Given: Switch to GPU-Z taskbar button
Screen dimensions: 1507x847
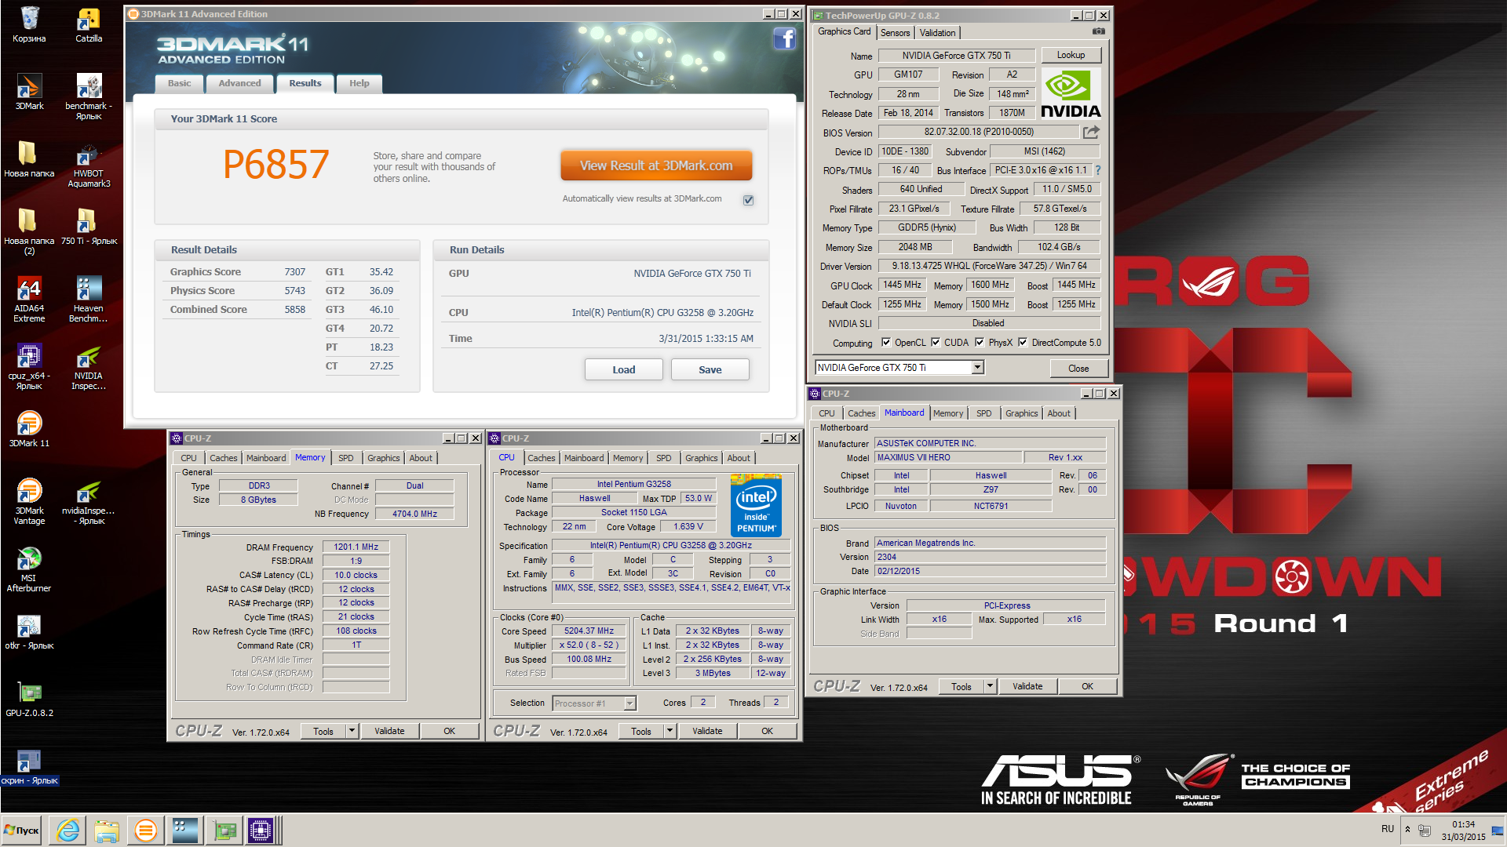Looking at the screenshot, I should pos(224,831).
